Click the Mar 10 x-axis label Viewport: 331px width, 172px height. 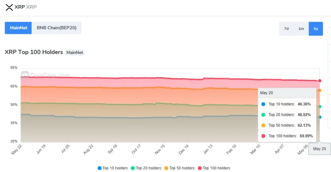[x=255, y=149]
